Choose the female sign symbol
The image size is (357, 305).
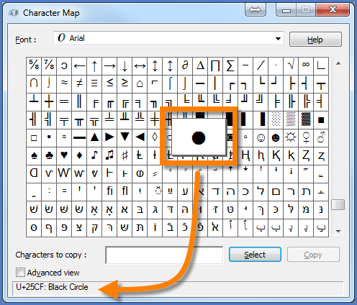click(x=306, y=137)
